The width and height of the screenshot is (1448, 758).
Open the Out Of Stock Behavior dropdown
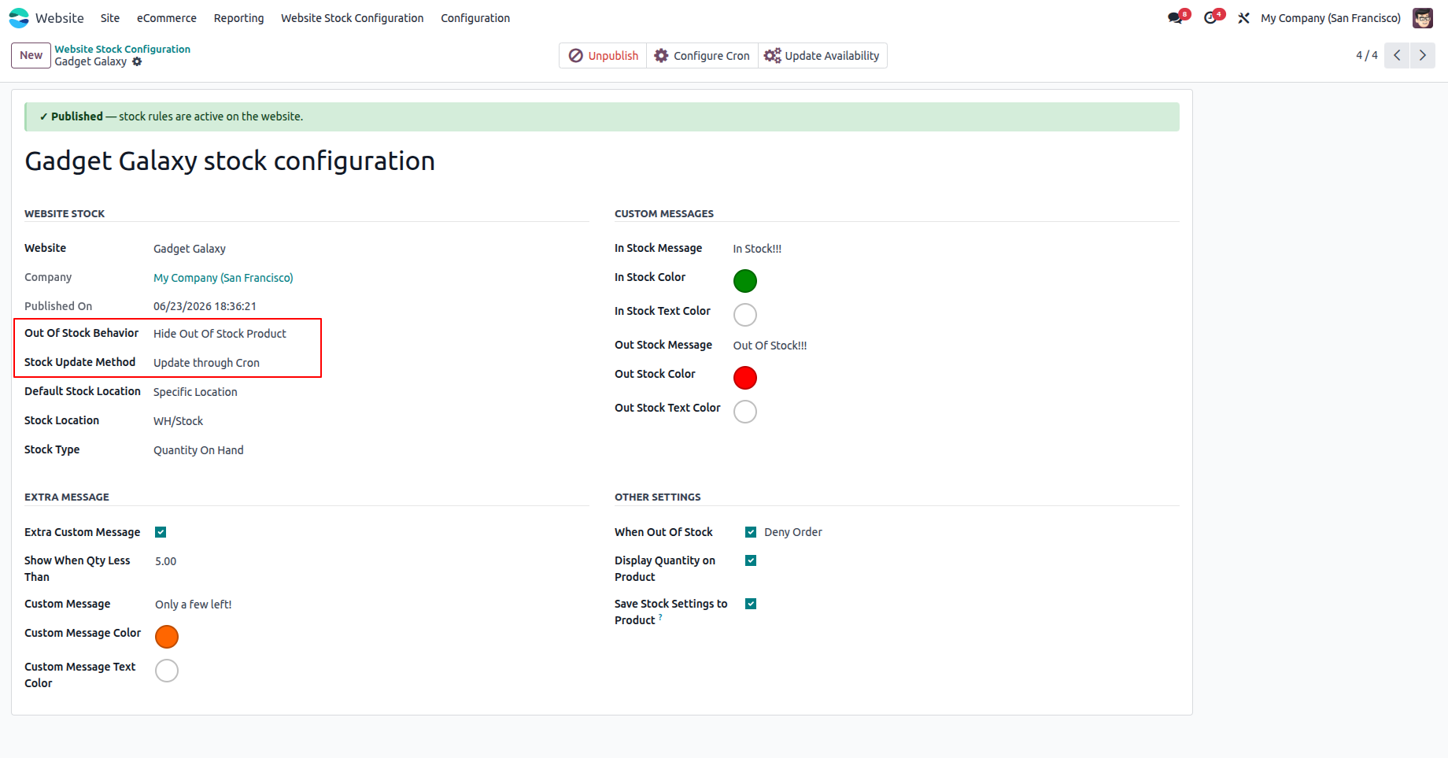pyautogui.click(x=220, y=334)
